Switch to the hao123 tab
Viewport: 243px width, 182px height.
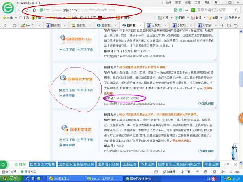click(x=30, y=25)
